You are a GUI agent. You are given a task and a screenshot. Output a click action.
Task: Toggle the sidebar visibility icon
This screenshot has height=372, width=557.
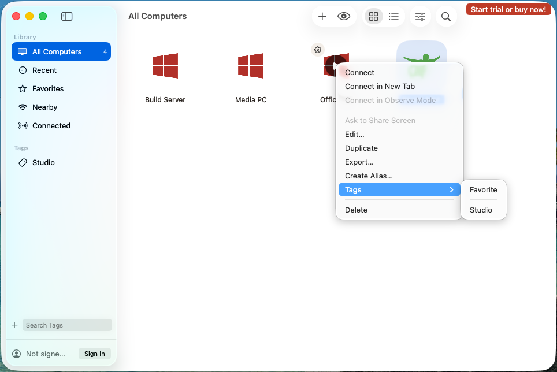point(67,16)
